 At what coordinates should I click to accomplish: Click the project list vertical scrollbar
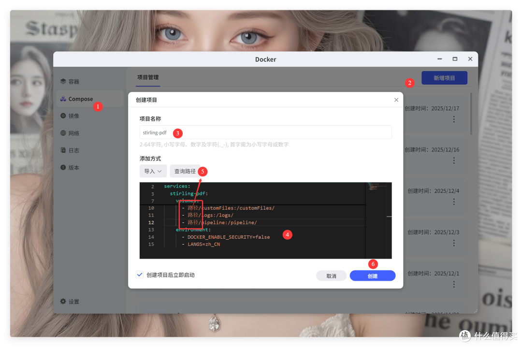(471, 114)
